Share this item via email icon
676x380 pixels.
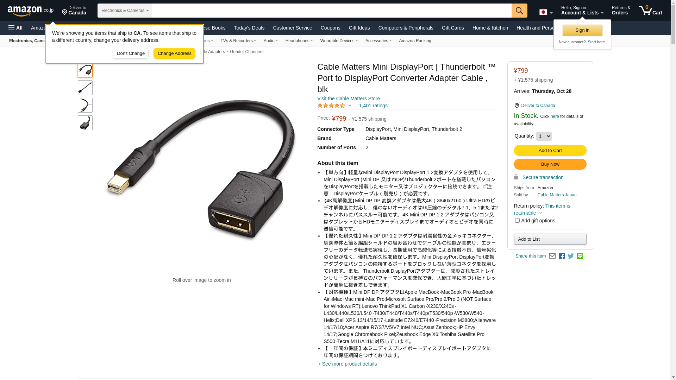[x=552, y=256]
